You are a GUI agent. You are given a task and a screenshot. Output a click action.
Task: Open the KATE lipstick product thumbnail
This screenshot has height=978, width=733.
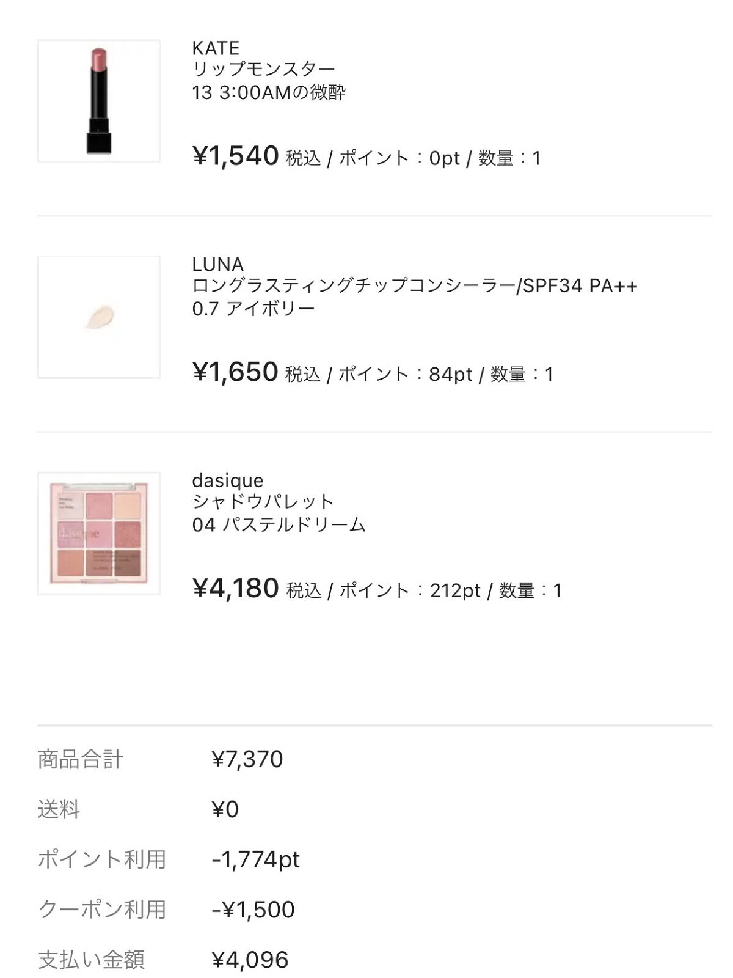(99, 101)
